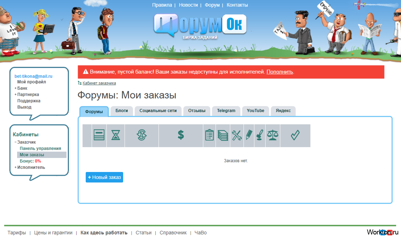Open the Справочник footer link
Viewport: 401px width, 237px height.
173,233
